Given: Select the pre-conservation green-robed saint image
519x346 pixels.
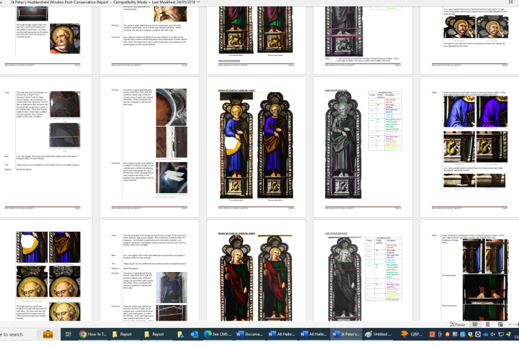Looking at the screenshot, I should point(236,278).
